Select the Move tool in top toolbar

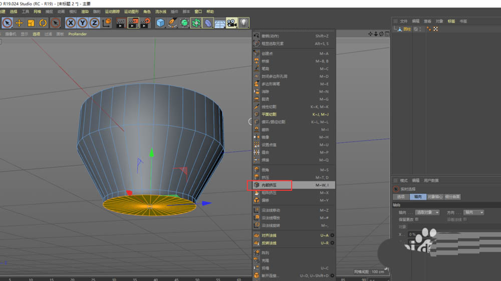click(x=19, y=23)
